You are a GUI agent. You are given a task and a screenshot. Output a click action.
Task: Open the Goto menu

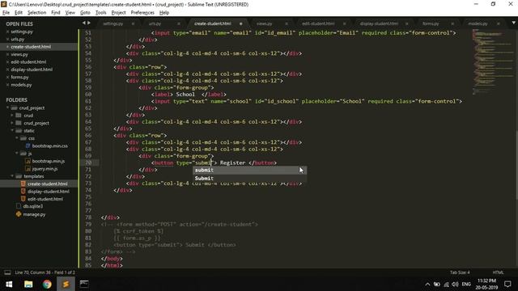[x=85, y=13]
